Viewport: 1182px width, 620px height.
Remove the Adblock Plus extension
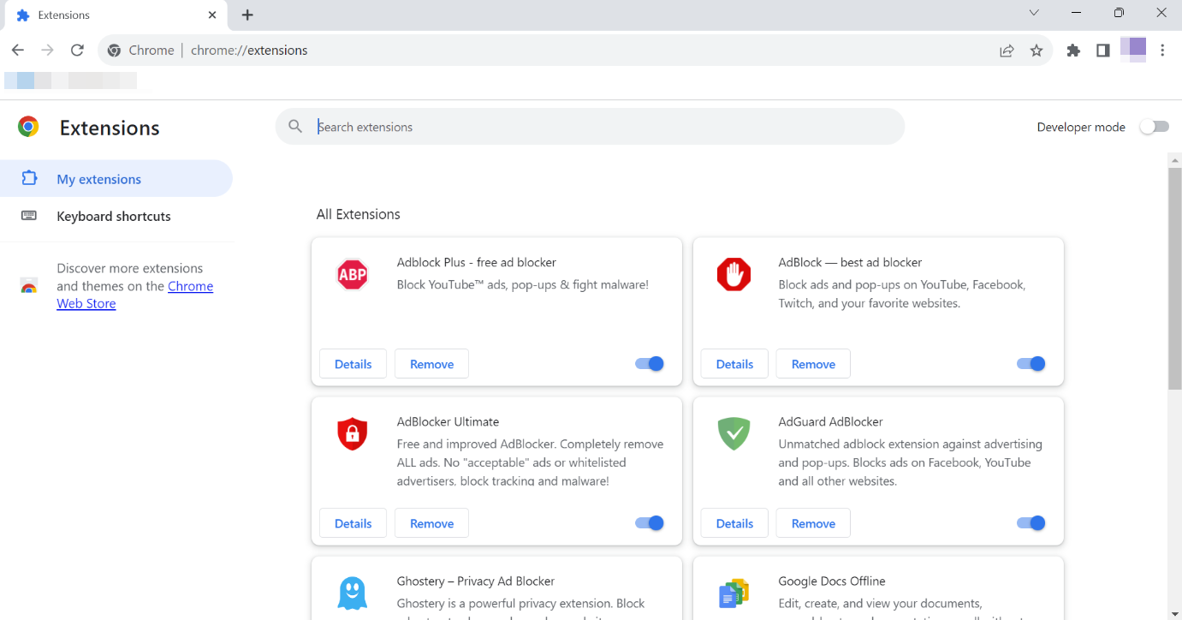pyautogui.click(x=431, y=364)
